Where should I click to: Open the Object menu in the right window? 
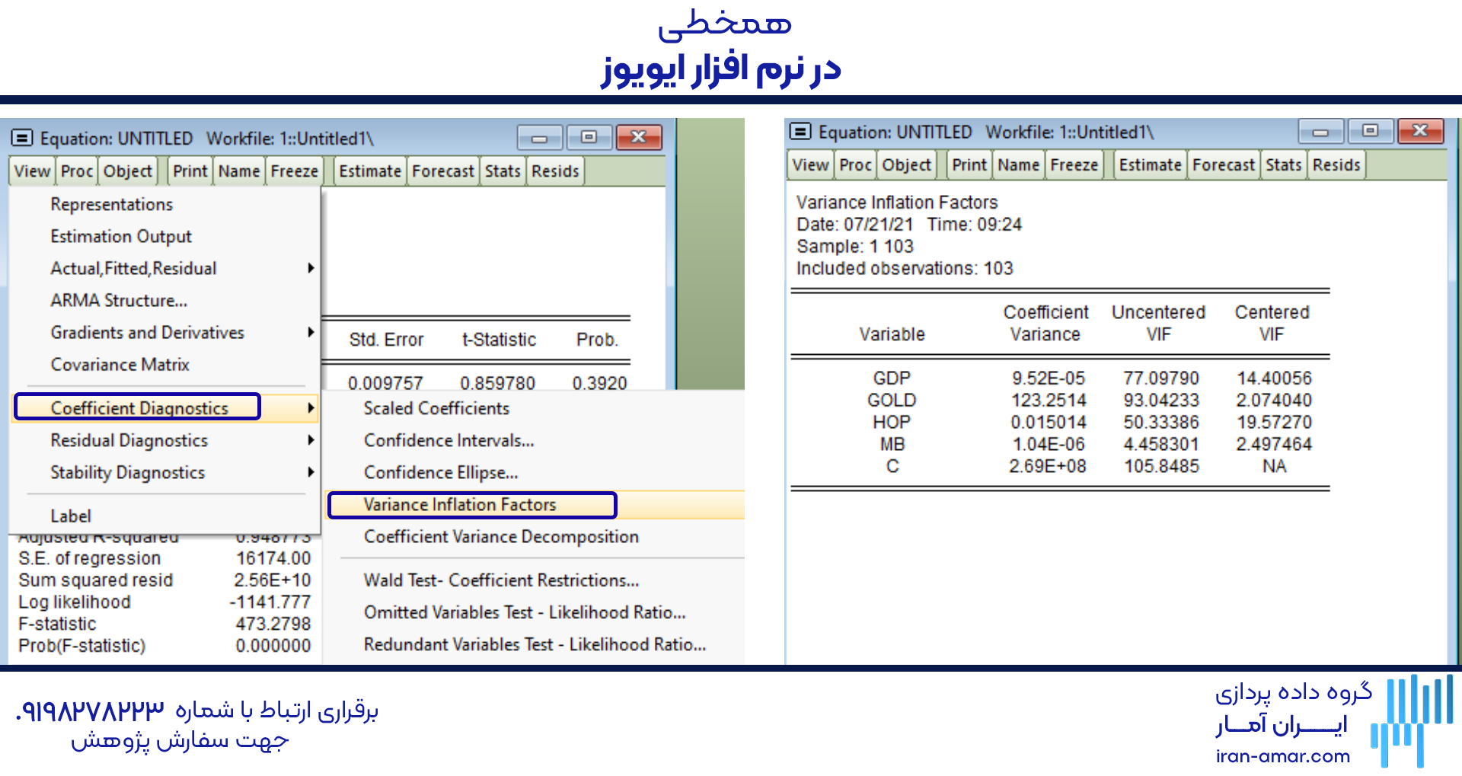pos(906,164)
